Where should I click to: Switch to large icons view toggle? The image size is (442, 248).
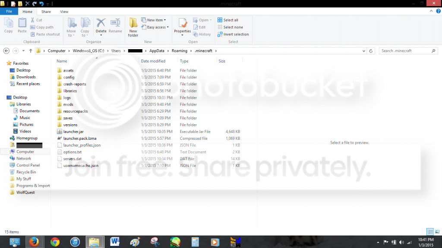436,232
